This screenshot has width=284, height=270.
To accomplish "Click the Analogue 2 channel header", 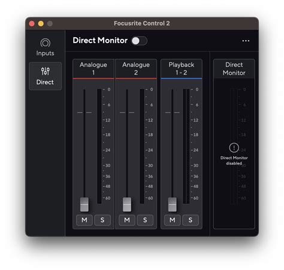I will (136, 68).
